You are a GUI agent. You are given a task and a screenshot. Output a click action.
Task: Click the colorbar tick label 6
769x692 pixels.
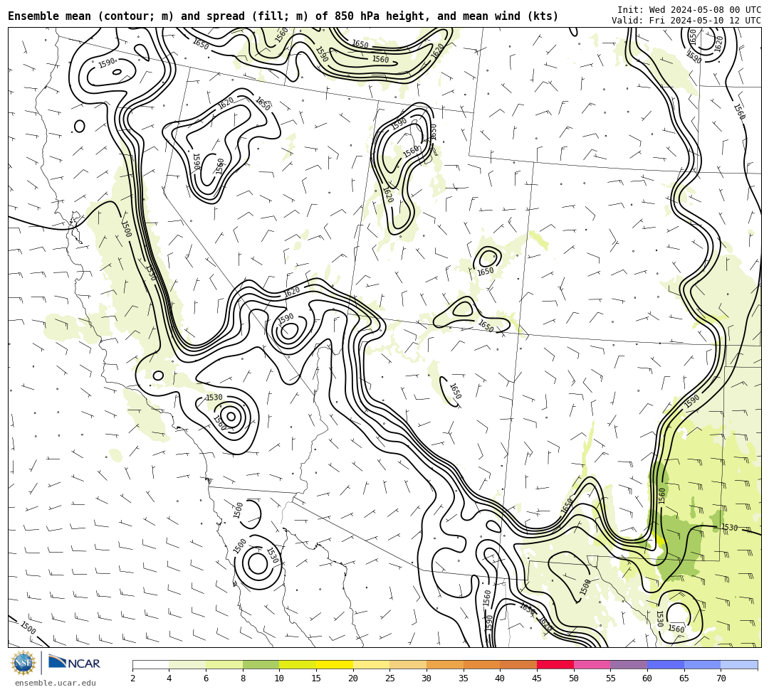[x=206, y=678]
